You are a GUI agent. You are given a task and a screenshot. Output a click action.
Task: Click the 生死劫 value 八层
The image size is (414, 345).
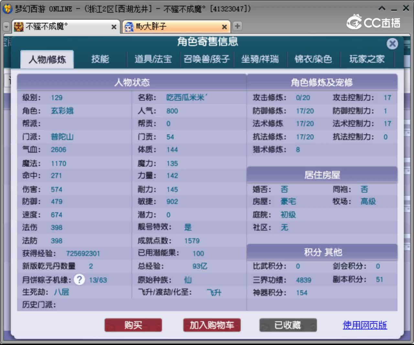pyautogui.click(x=61, y=292)
